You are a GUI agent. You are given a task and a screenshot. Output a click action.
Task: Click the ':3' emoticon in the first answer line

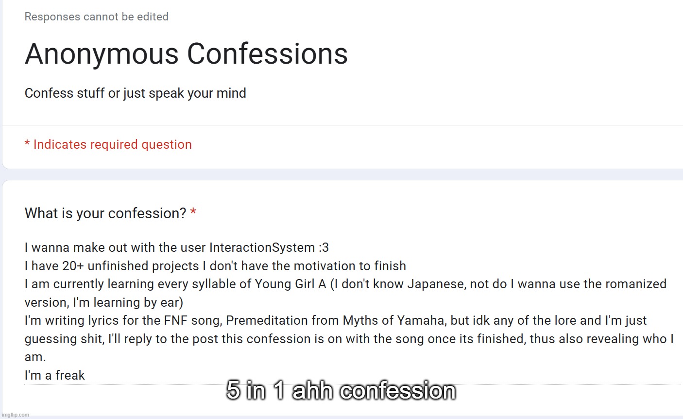point(324,247)
